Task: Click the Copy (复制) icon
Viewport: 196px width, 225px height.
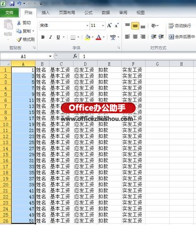Action: tap(18, 31)
